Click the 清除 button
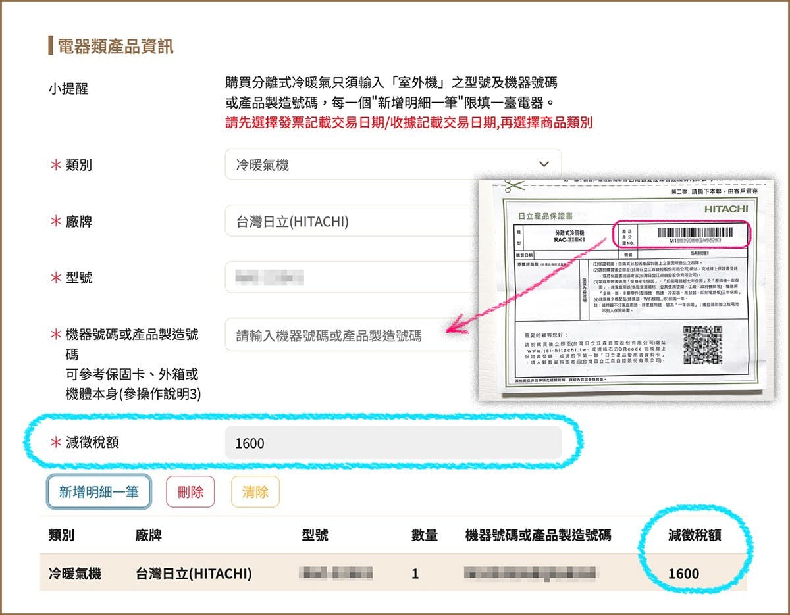Screen dimensions: 790x615 tap(255, 491)
